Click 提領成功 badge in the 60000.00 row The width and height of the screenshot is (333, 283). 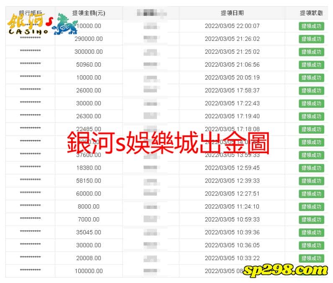tap(311, 194)
